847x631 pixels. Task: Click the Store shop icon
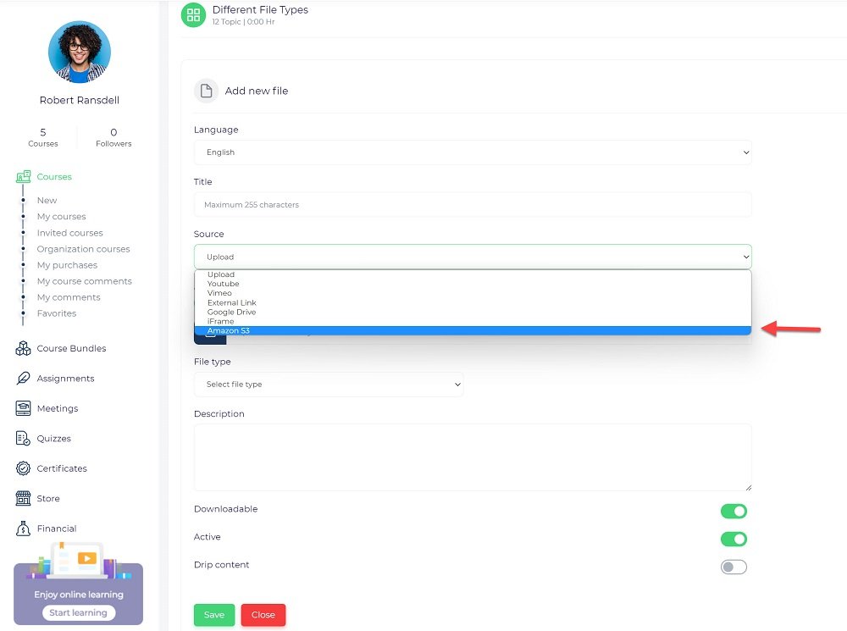pos(24,499)
